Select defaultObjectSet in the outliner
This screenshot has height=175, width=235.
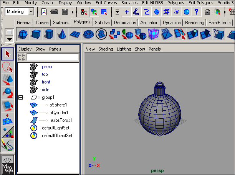pyautogui.click(x=57, y=136)
